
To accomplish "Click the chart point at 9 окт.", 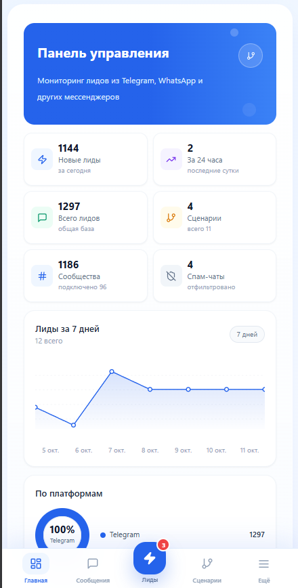I will point(188,390).
